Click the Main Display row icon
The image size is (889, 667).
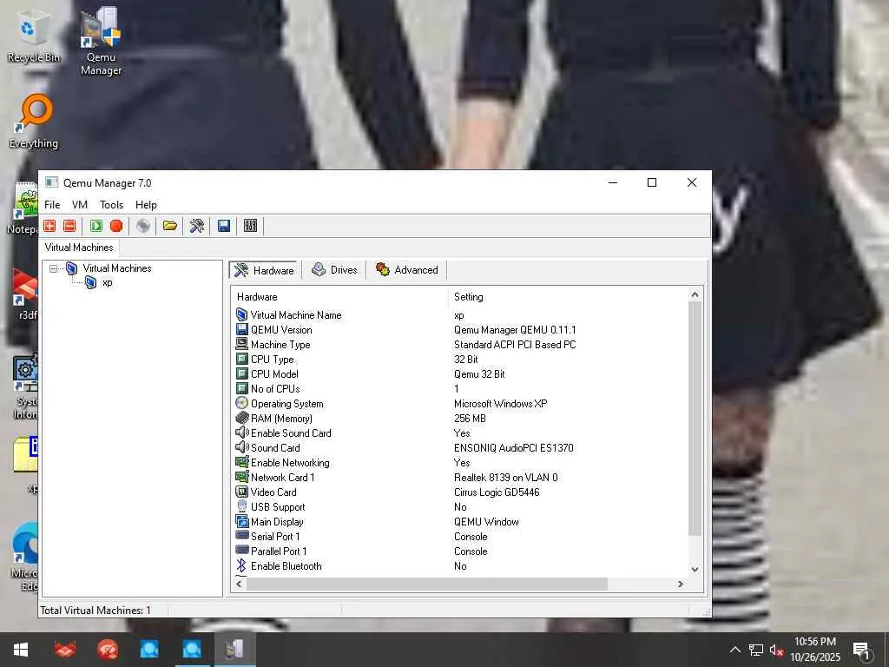coord(242,521)
